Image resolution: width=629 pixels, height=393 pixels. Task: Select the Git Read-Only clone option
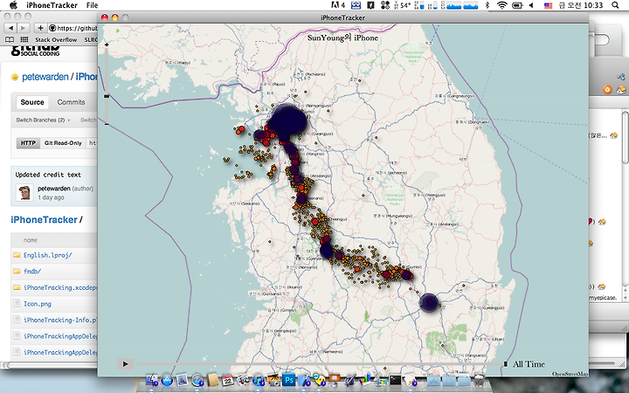coord(63,142)
